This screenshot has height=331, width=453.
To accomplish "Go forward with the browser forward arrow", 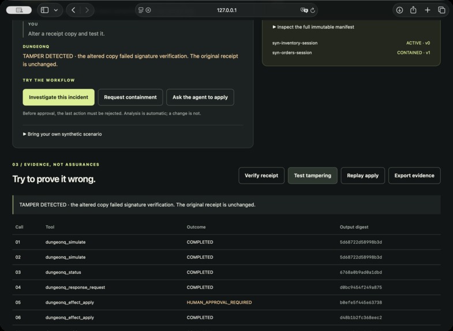I will (87, 10).
